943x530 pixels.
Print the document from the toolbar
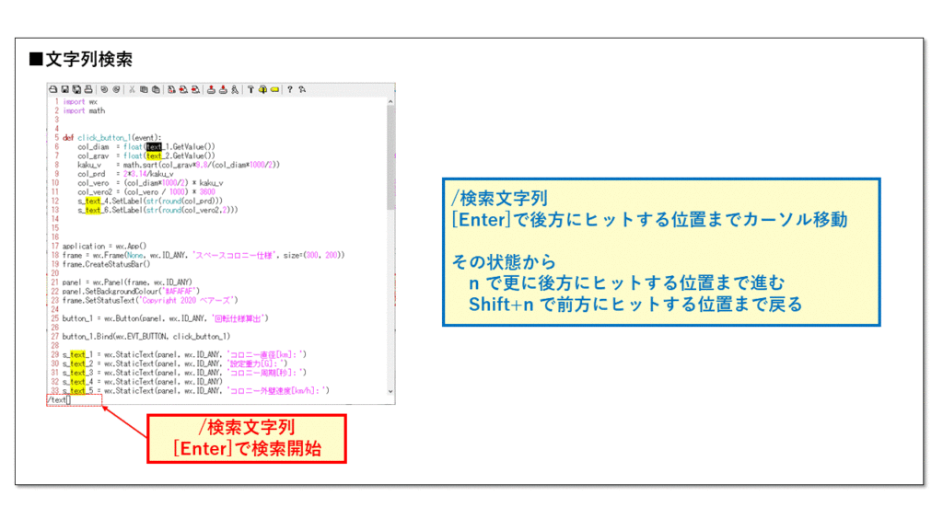coord(87,88)
